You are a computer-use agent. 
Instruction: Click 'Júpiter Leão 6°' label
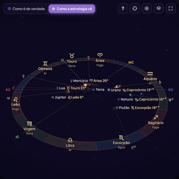67,97
